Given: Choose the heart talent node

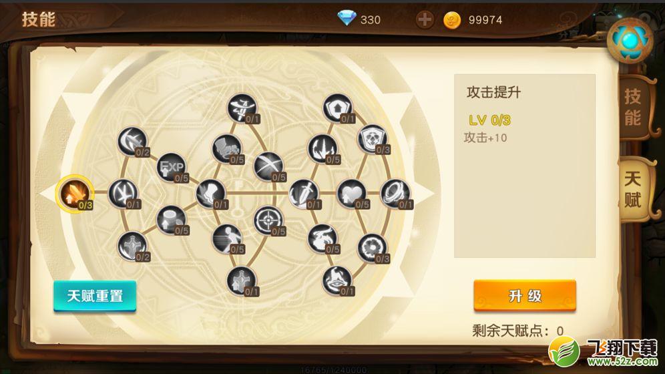Looking at the screenshot, I should tap(352, 194).
